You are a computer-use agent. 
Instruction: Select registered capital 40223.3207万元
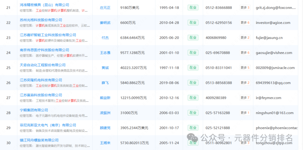pos(133,68)
